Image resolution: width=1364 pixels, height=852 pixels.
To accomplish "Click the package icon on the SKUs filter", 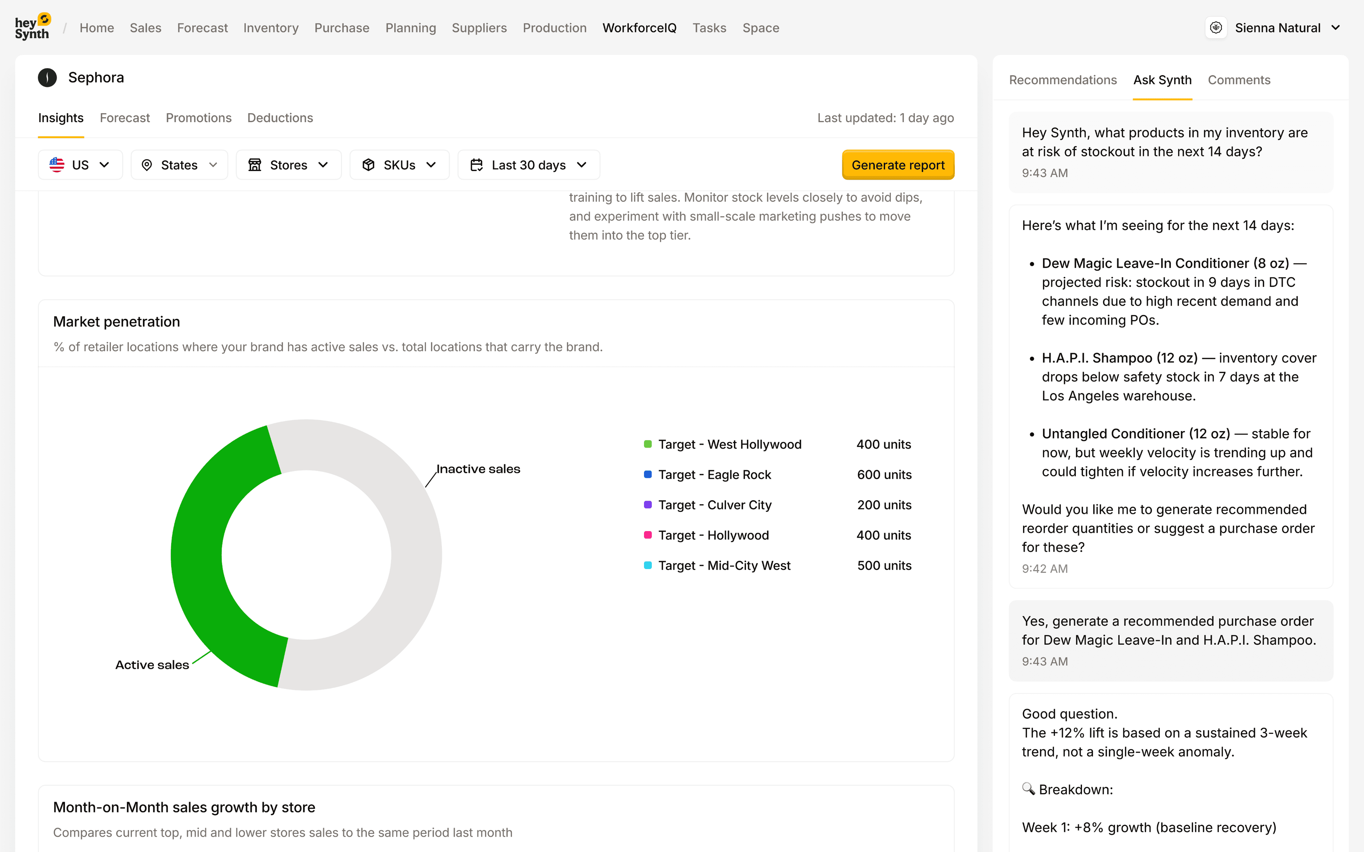I will tap(369, 164).
